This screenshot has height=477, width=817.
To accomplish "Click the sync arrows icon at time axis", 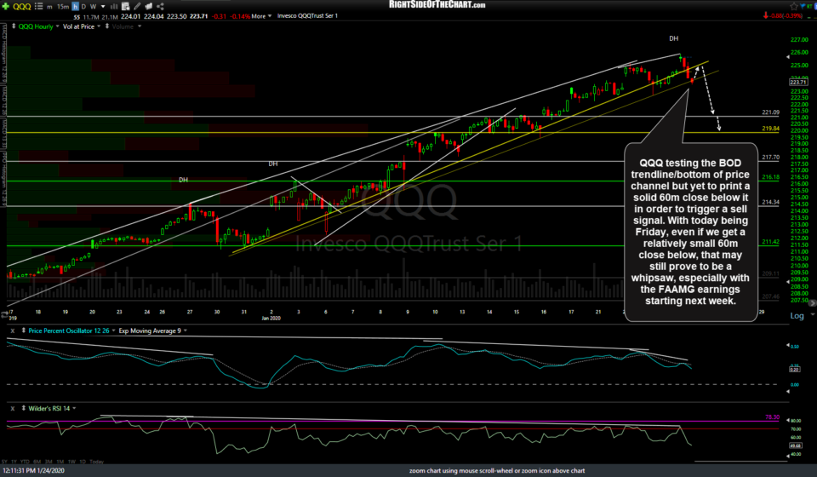I will [4, 314].
